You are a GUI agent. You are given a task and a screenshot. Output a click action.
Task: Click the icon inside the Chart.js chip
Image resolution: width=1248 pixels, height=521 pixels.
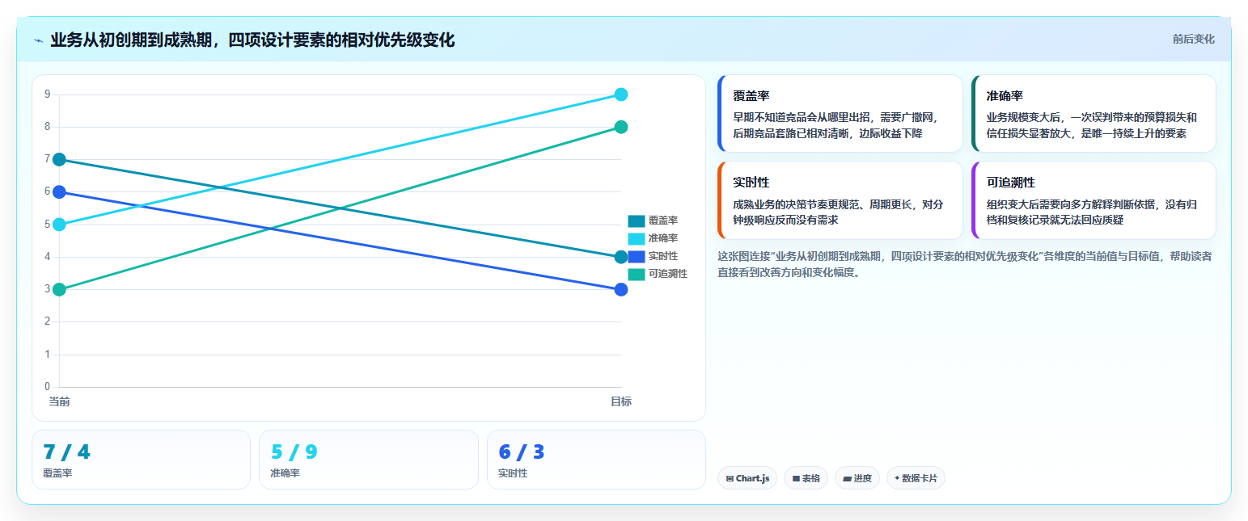(x=730, y=479)
